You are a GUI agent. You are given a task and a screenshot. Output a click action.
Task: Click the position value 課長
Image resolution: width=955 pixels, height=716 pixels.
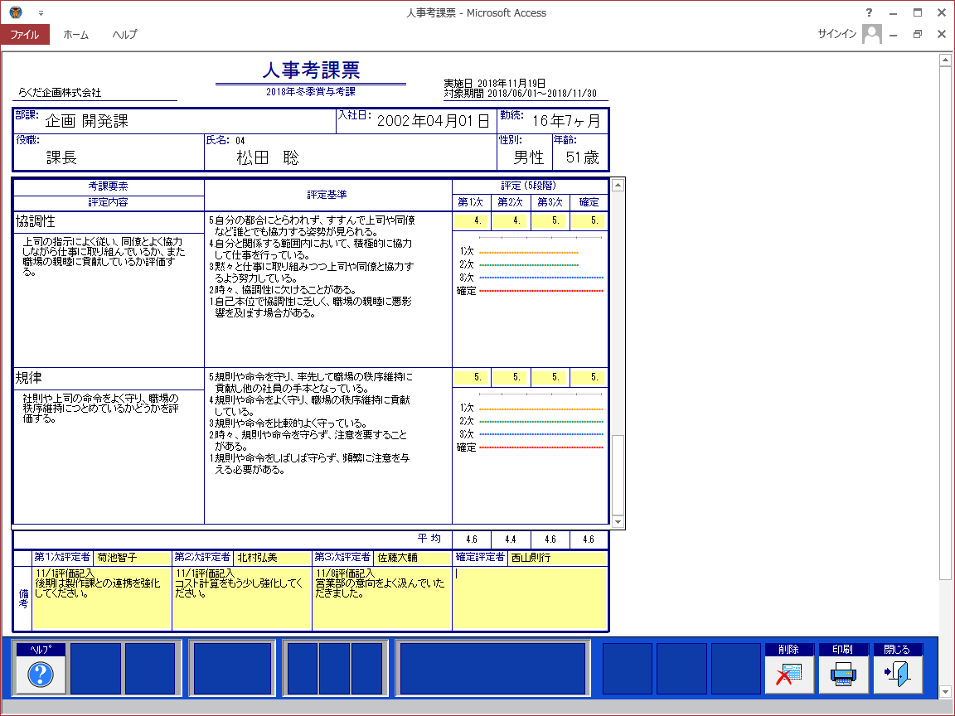click(61, 158)
